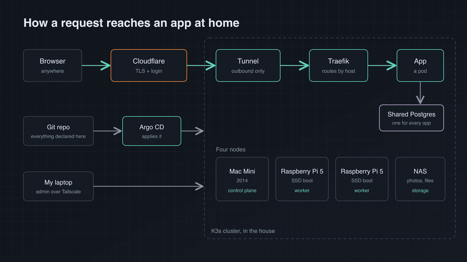Click the Traefik routes by host box
The width and height of the screenshot is (467, 262).
pyautogui.click(x=339, y=65)
